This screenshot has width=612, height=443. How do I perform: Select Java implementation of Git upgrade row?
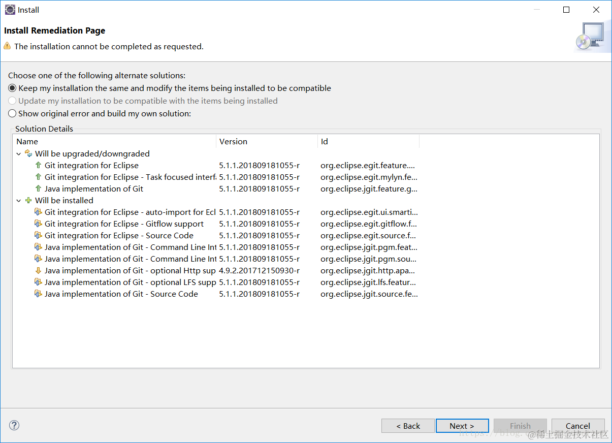tap(94, 189)
